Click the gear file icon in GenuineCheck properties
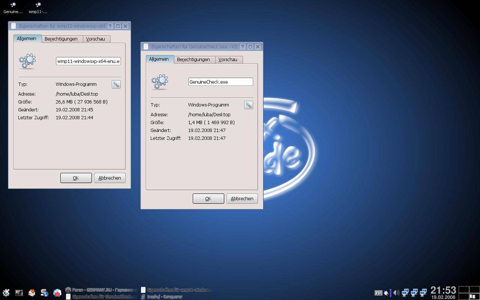Screen dimensions: 480x300 pos(160,82)
